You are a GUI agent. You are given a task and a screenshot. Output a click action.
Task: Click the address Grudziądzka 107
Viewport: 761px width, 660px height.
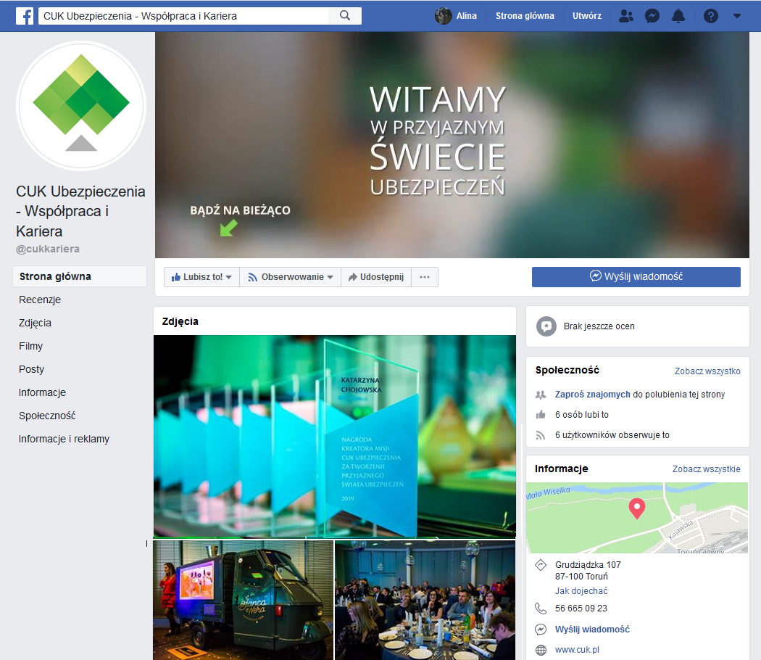click(588, 565)
